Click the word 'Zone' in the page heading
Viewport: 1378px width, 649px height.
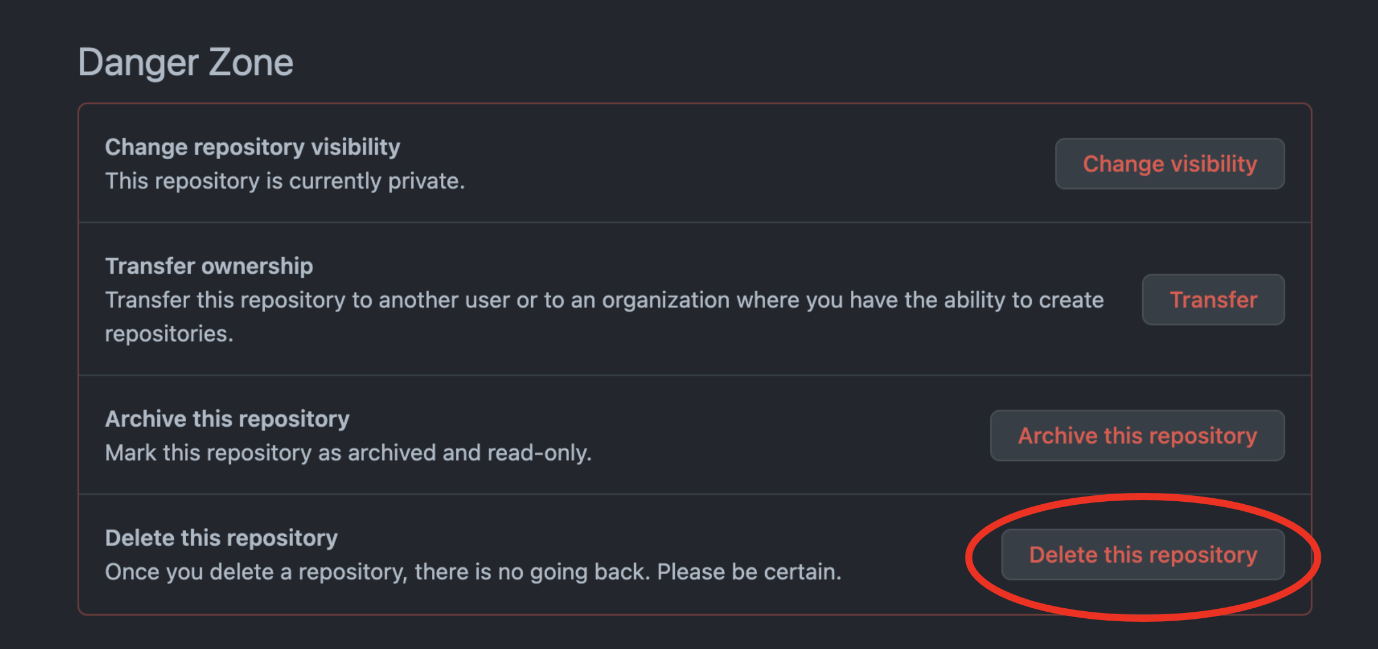tap(251, 63)
